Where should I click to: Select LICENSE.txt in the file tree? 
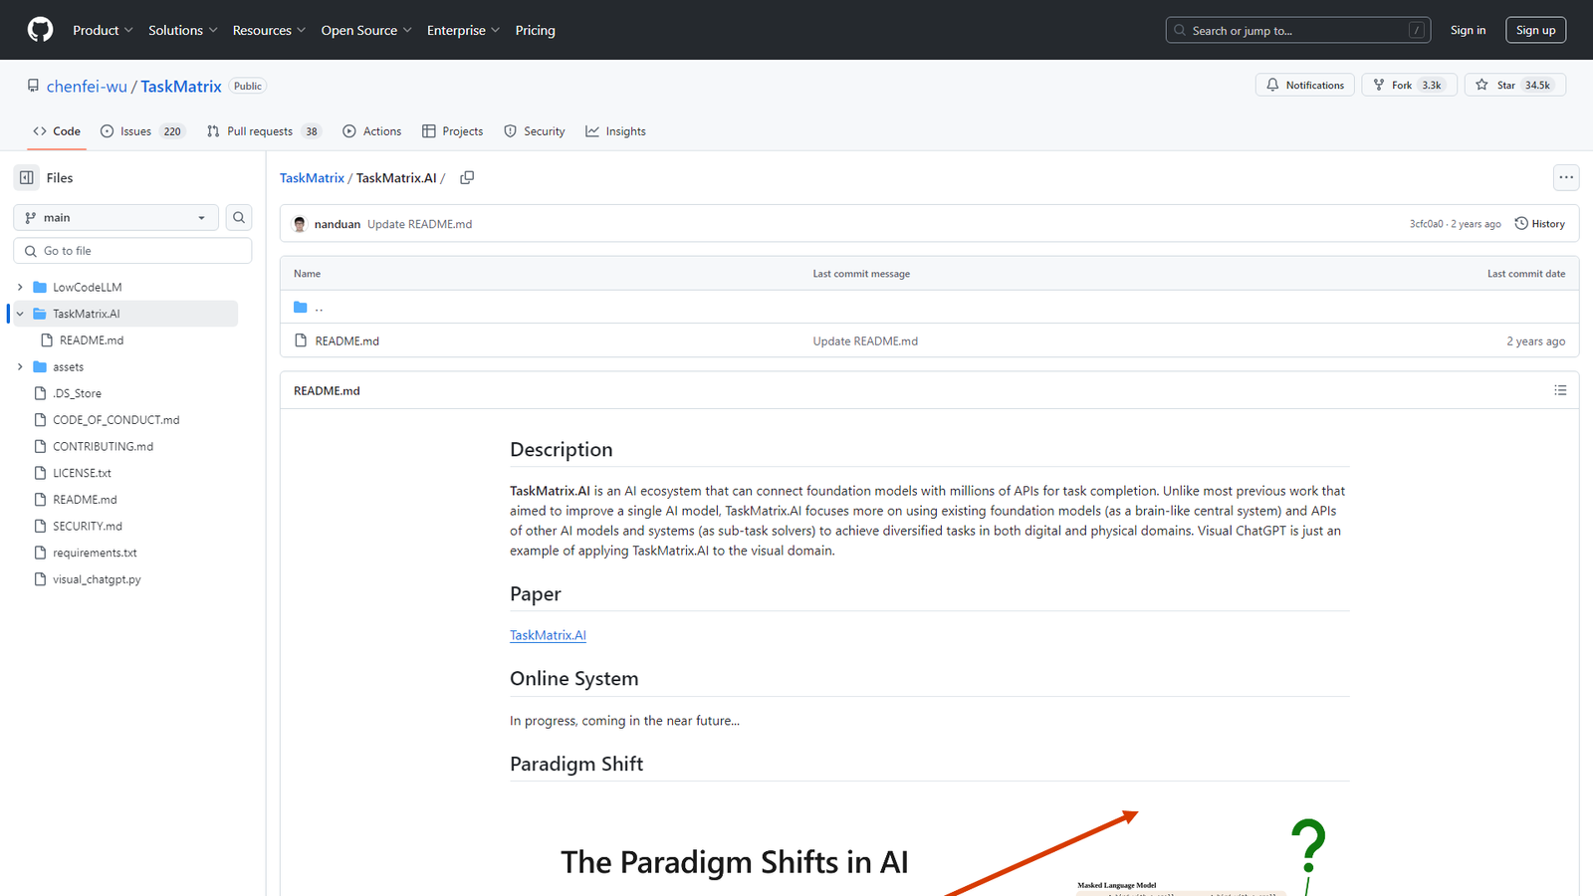click(82, 473)
